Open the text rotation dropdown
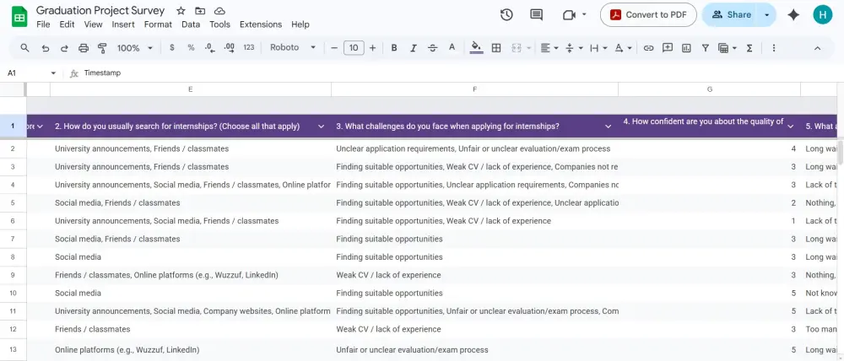Screen dimensions: 844x361 624,48
